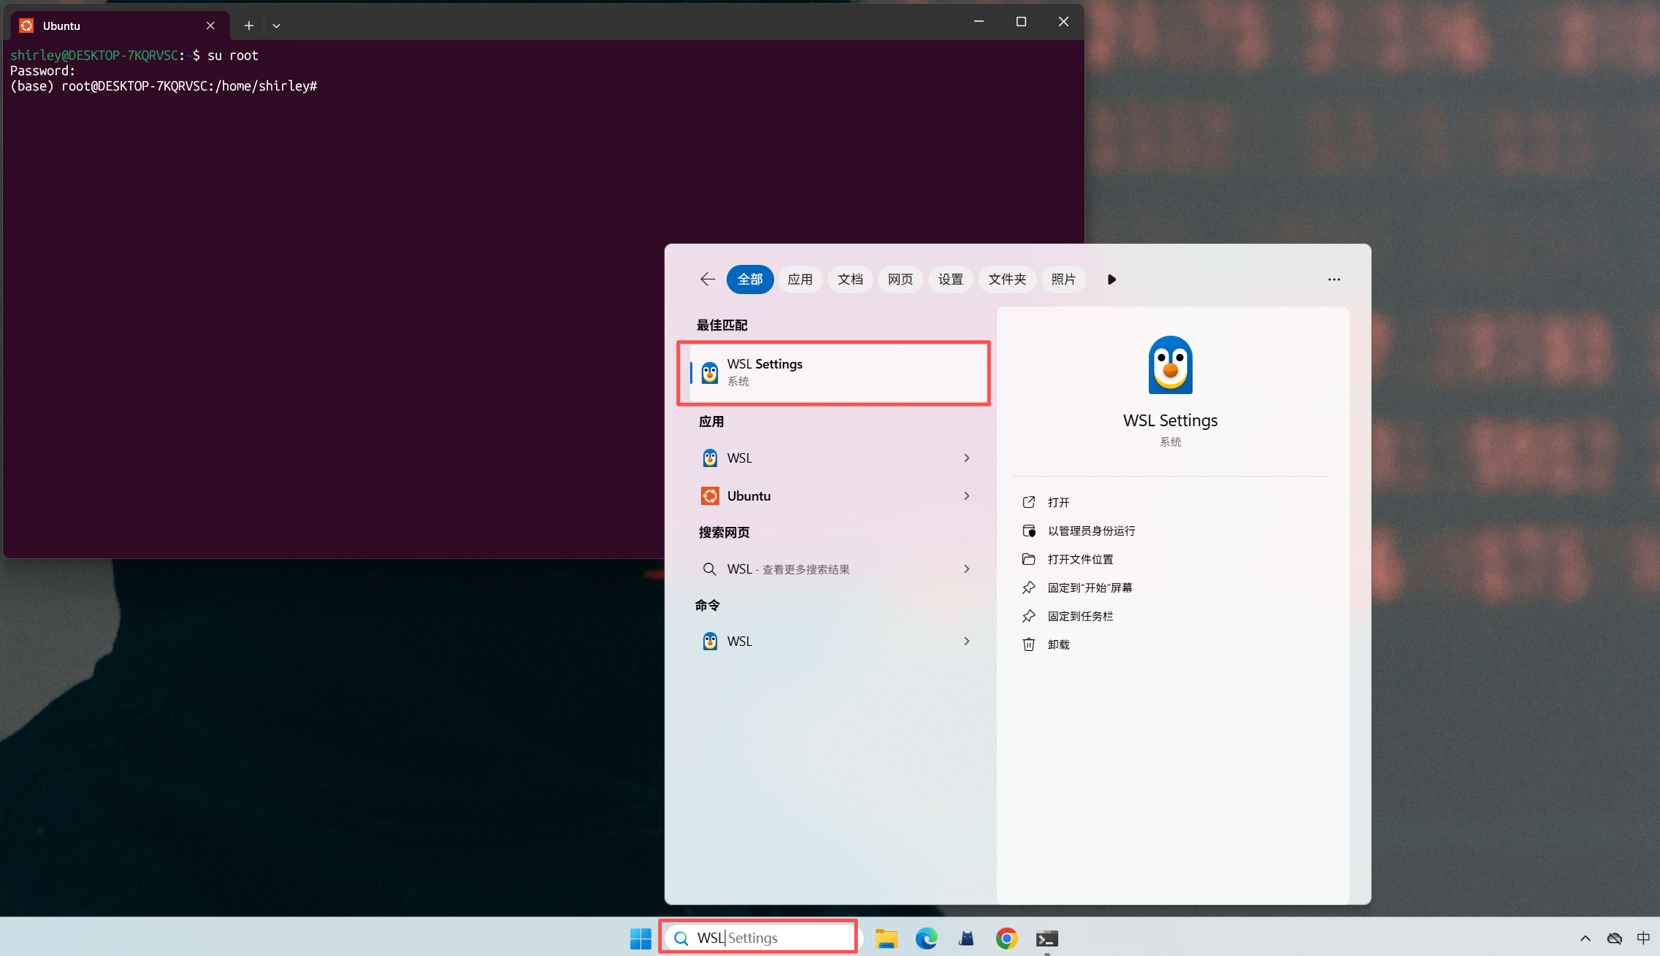
Task: Expand hidden tray icons with the chevron
Action: 1584,938
